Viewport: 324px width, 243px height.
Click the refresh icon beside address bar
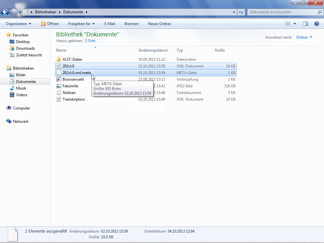(x=241, y=12)
